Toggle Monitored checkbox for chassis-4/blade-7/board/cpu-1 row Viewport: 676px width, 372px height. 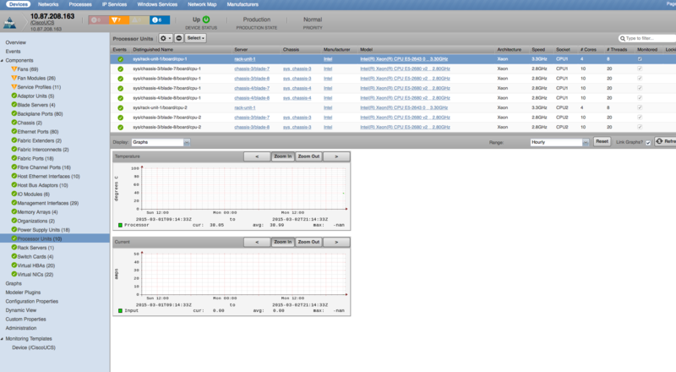[x=640, y=88]
